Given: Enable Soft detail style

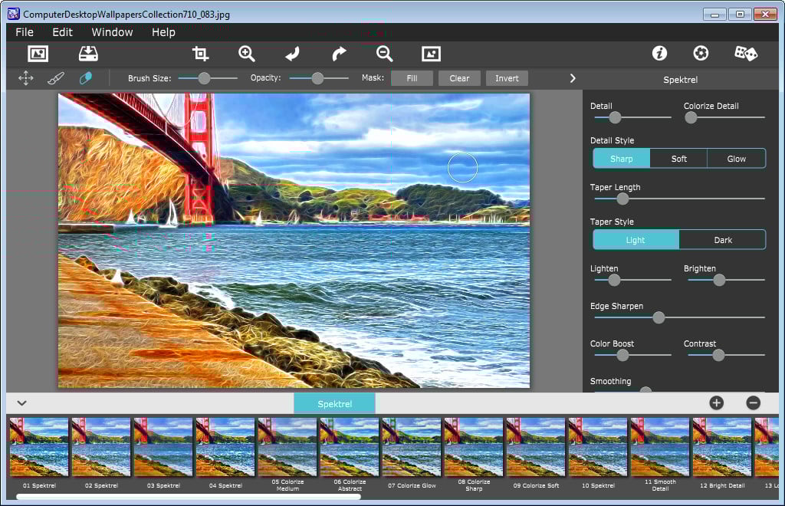Looking at the screenshot, I should (x=678, y=159).
